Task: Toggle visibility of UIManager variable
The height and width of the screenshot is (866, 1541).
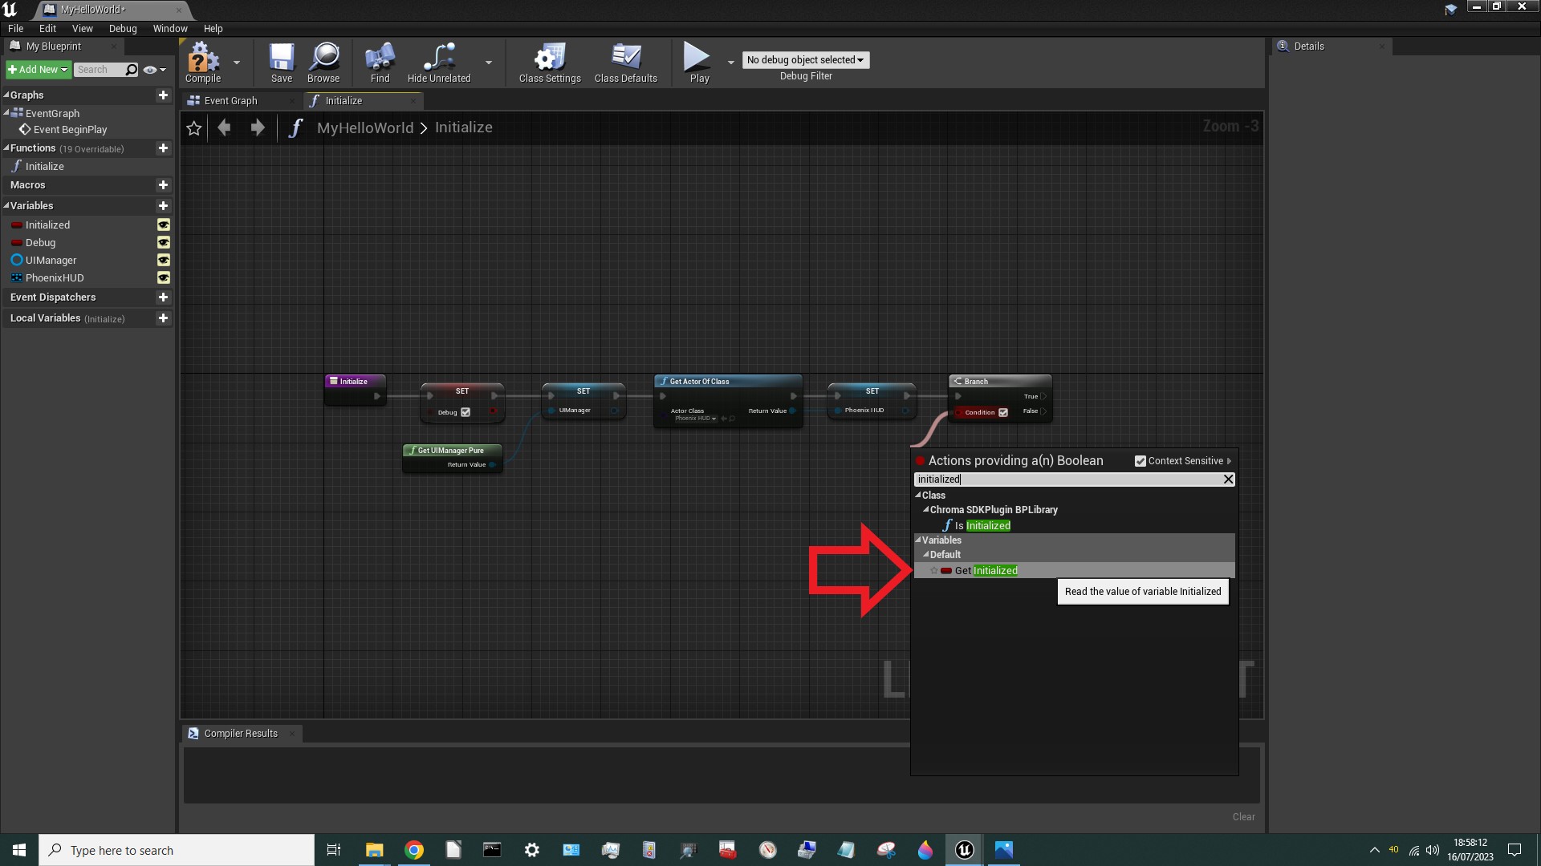Action: pos(164,261)
